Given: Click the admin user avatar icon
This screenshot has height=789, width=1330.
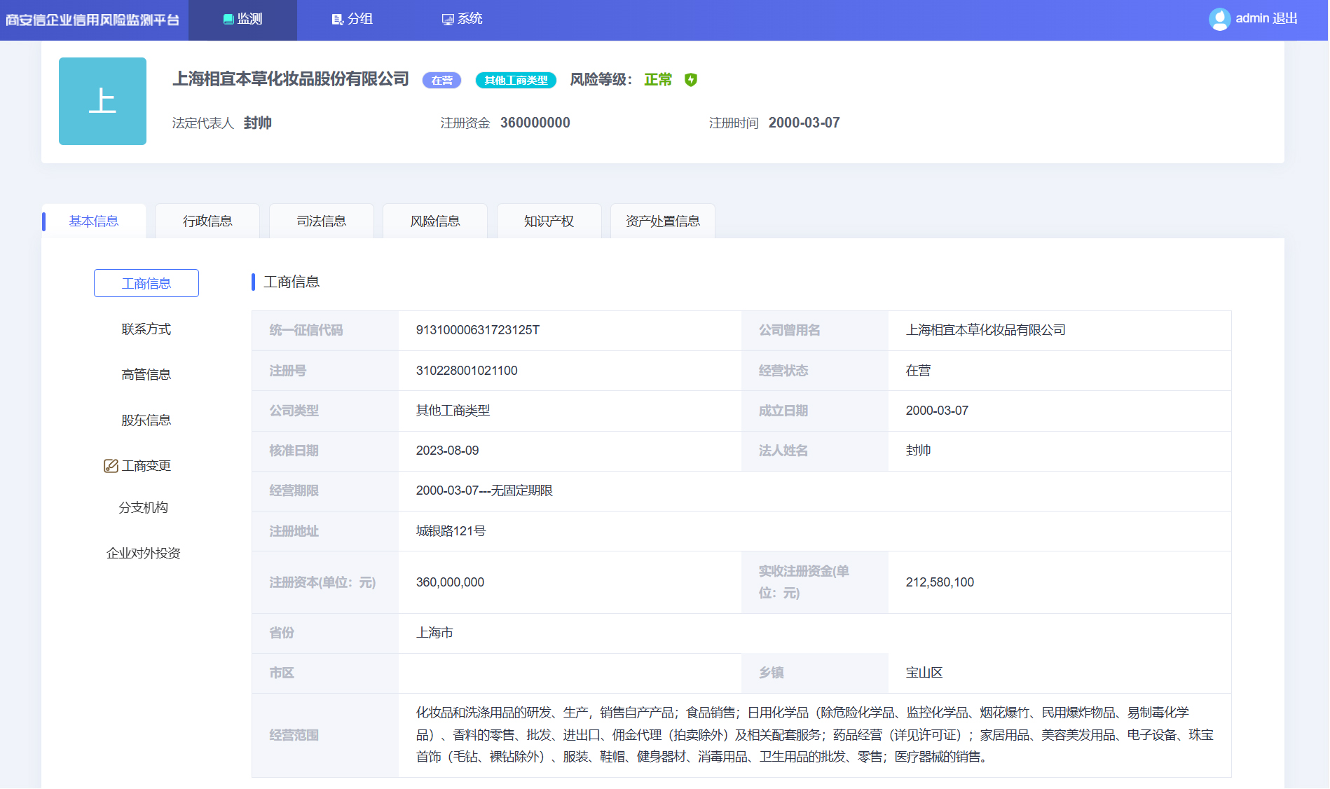Looking at the screenshot, I should (1219, 19).
